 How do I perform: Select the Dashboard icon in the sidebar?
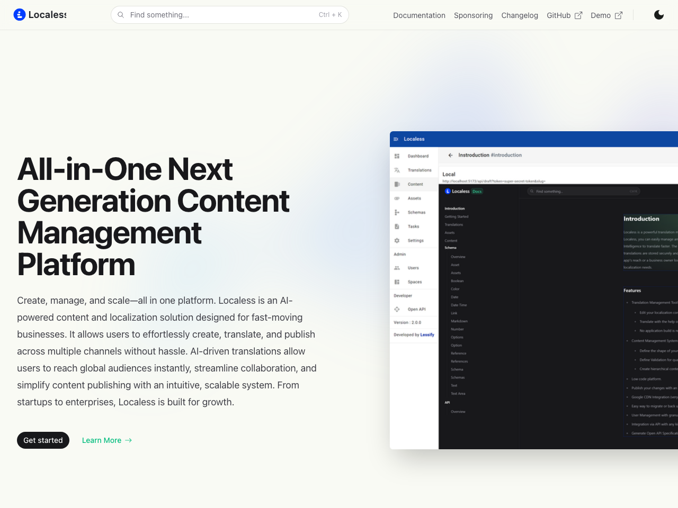(x=397, y=156)
